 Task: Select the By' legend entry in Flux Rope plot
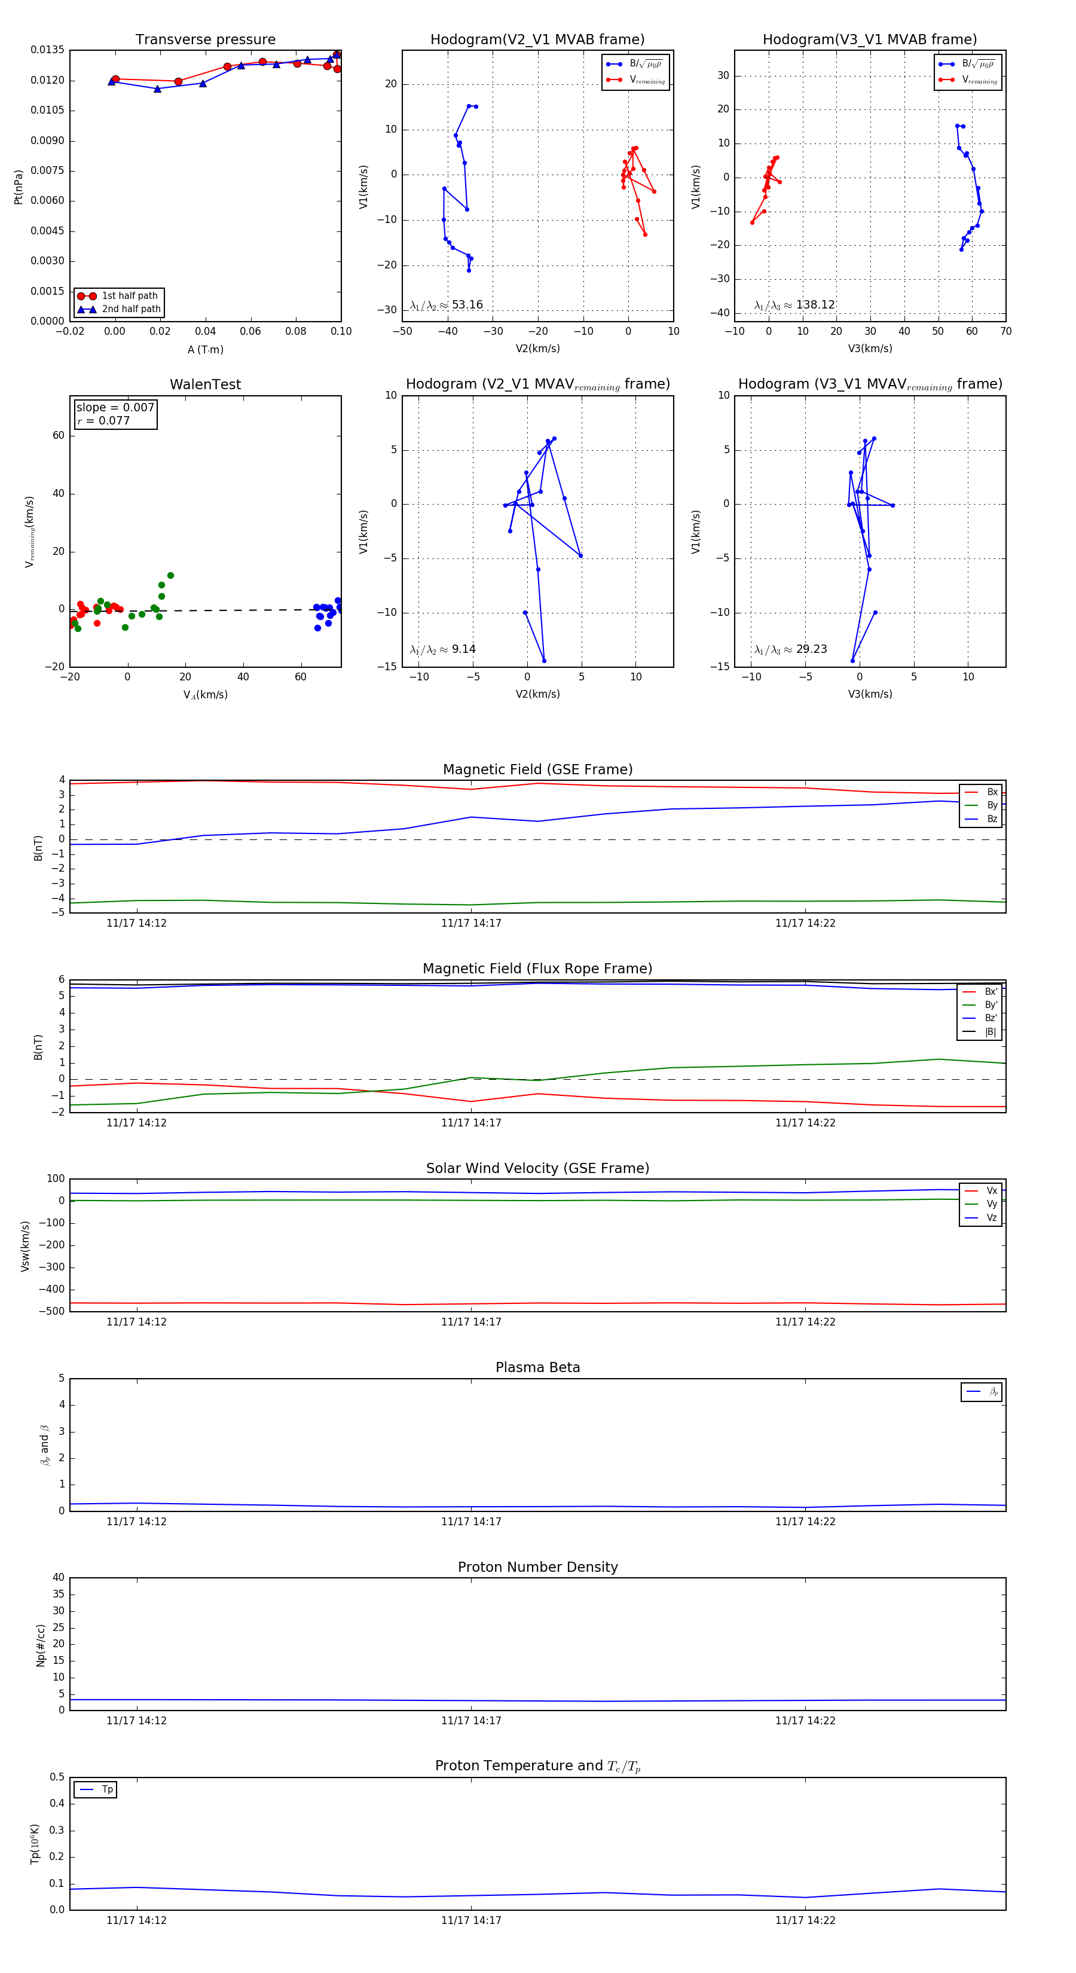pyautogui.click(x=980, y=1005)
